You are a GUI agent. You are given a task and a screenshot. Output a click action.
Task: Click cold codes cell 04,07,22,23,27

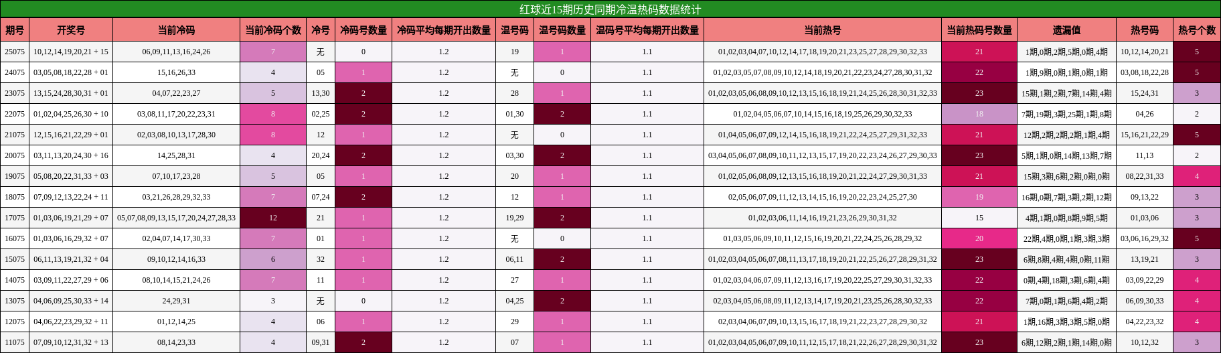point(176,93)
